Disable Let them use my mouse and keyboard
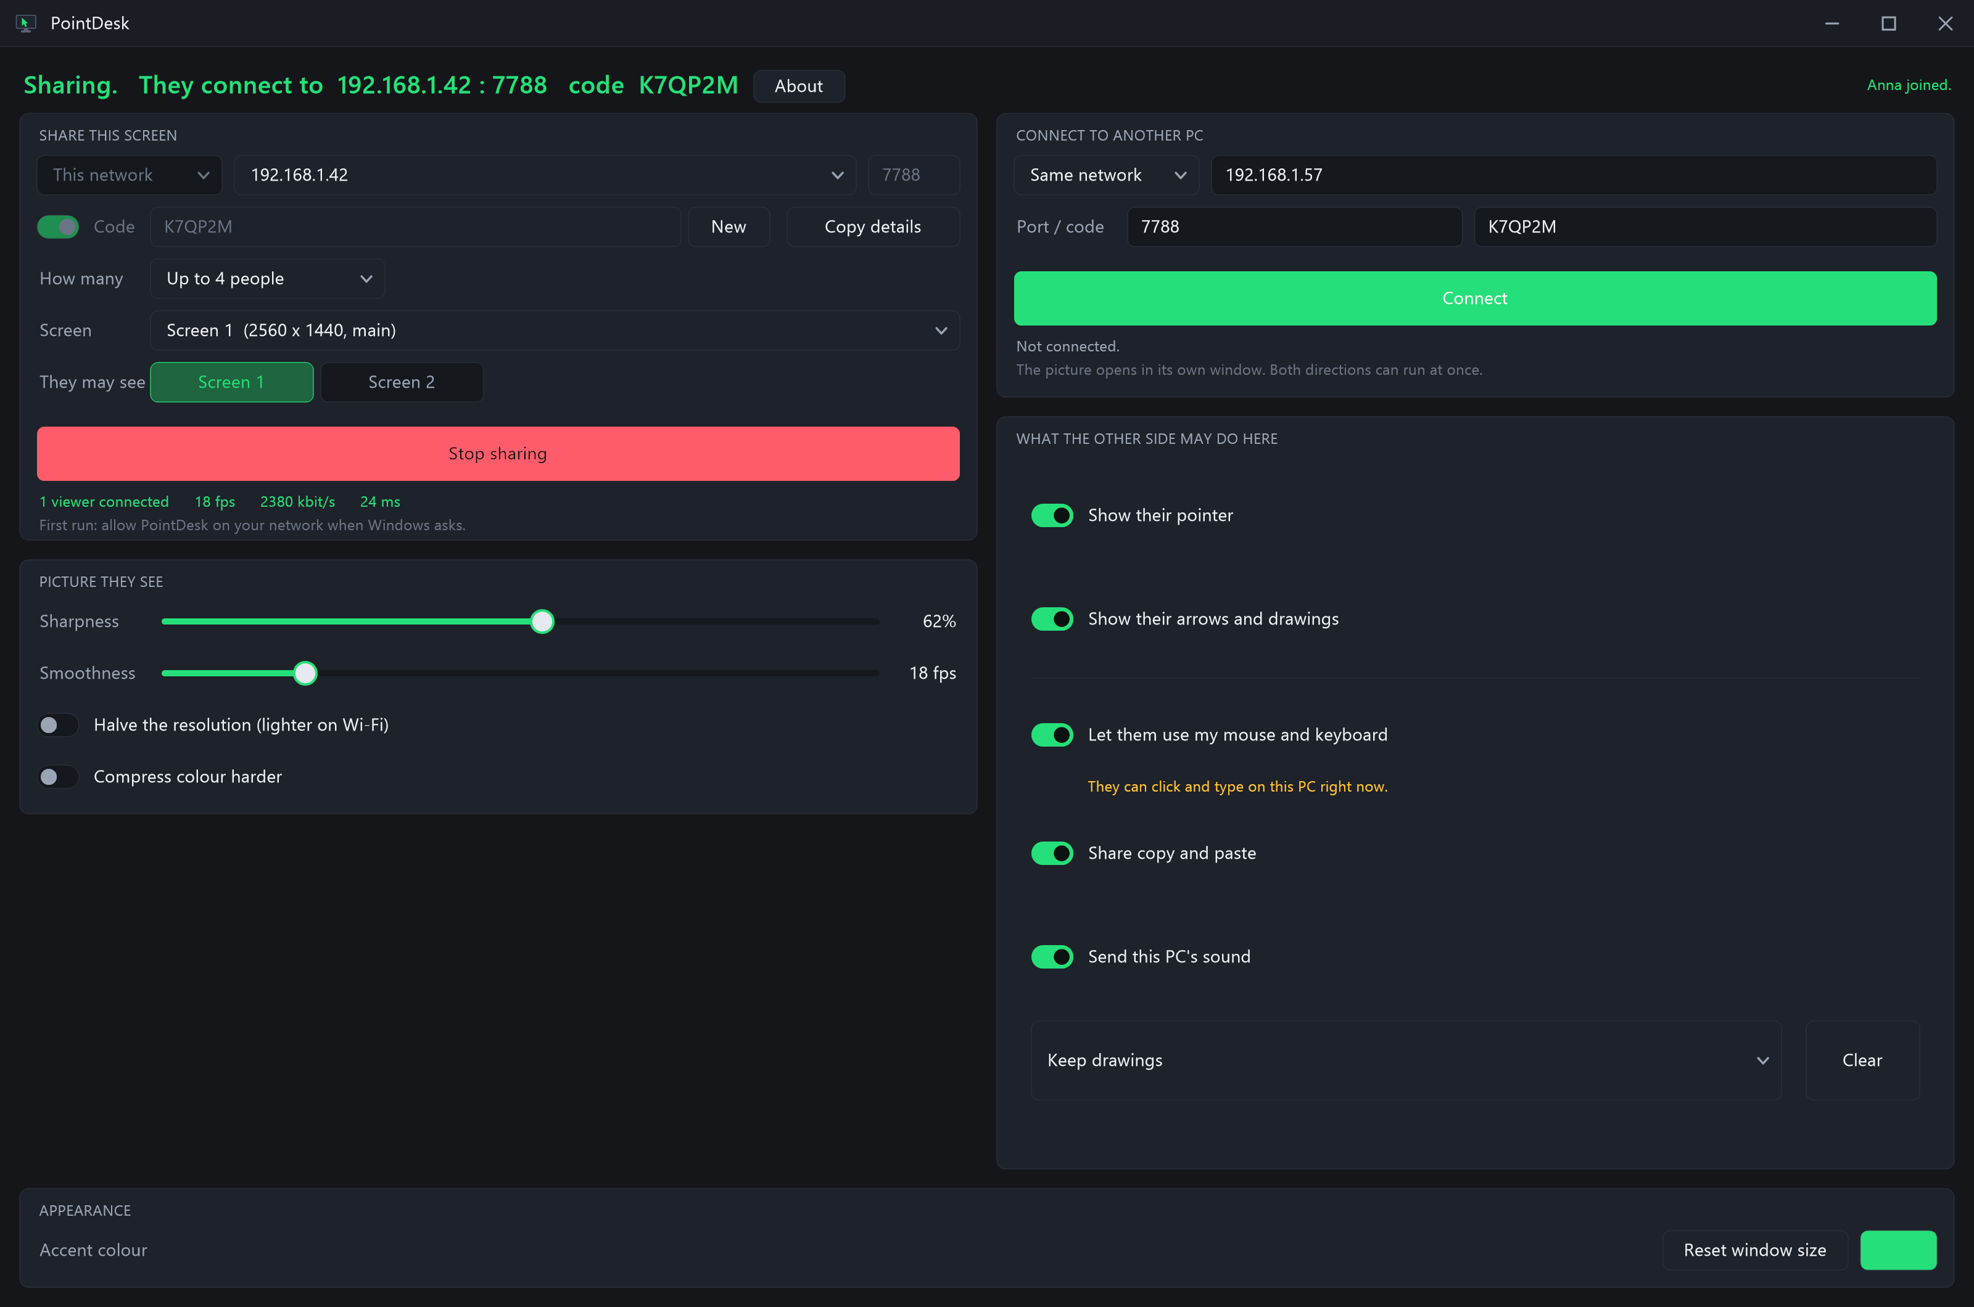 point(1052,734)
